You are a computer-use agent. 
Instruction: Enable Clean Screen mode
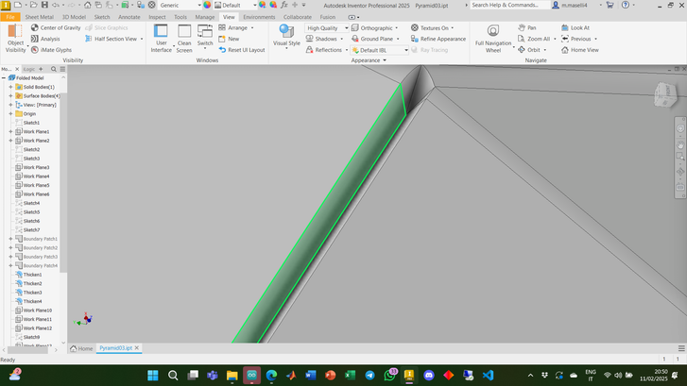(184, 39)
